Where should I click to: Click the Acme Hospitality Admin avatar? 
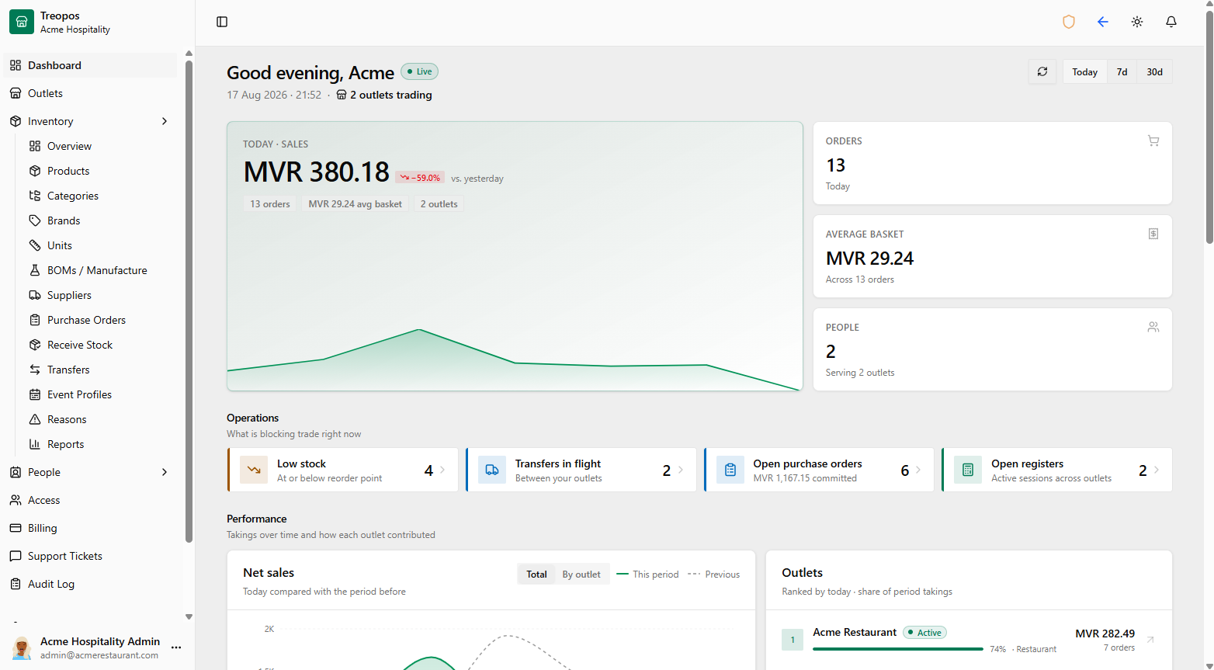22,647
